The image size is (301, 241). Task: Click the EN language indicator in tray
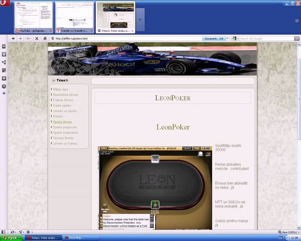tap(281, 238)
